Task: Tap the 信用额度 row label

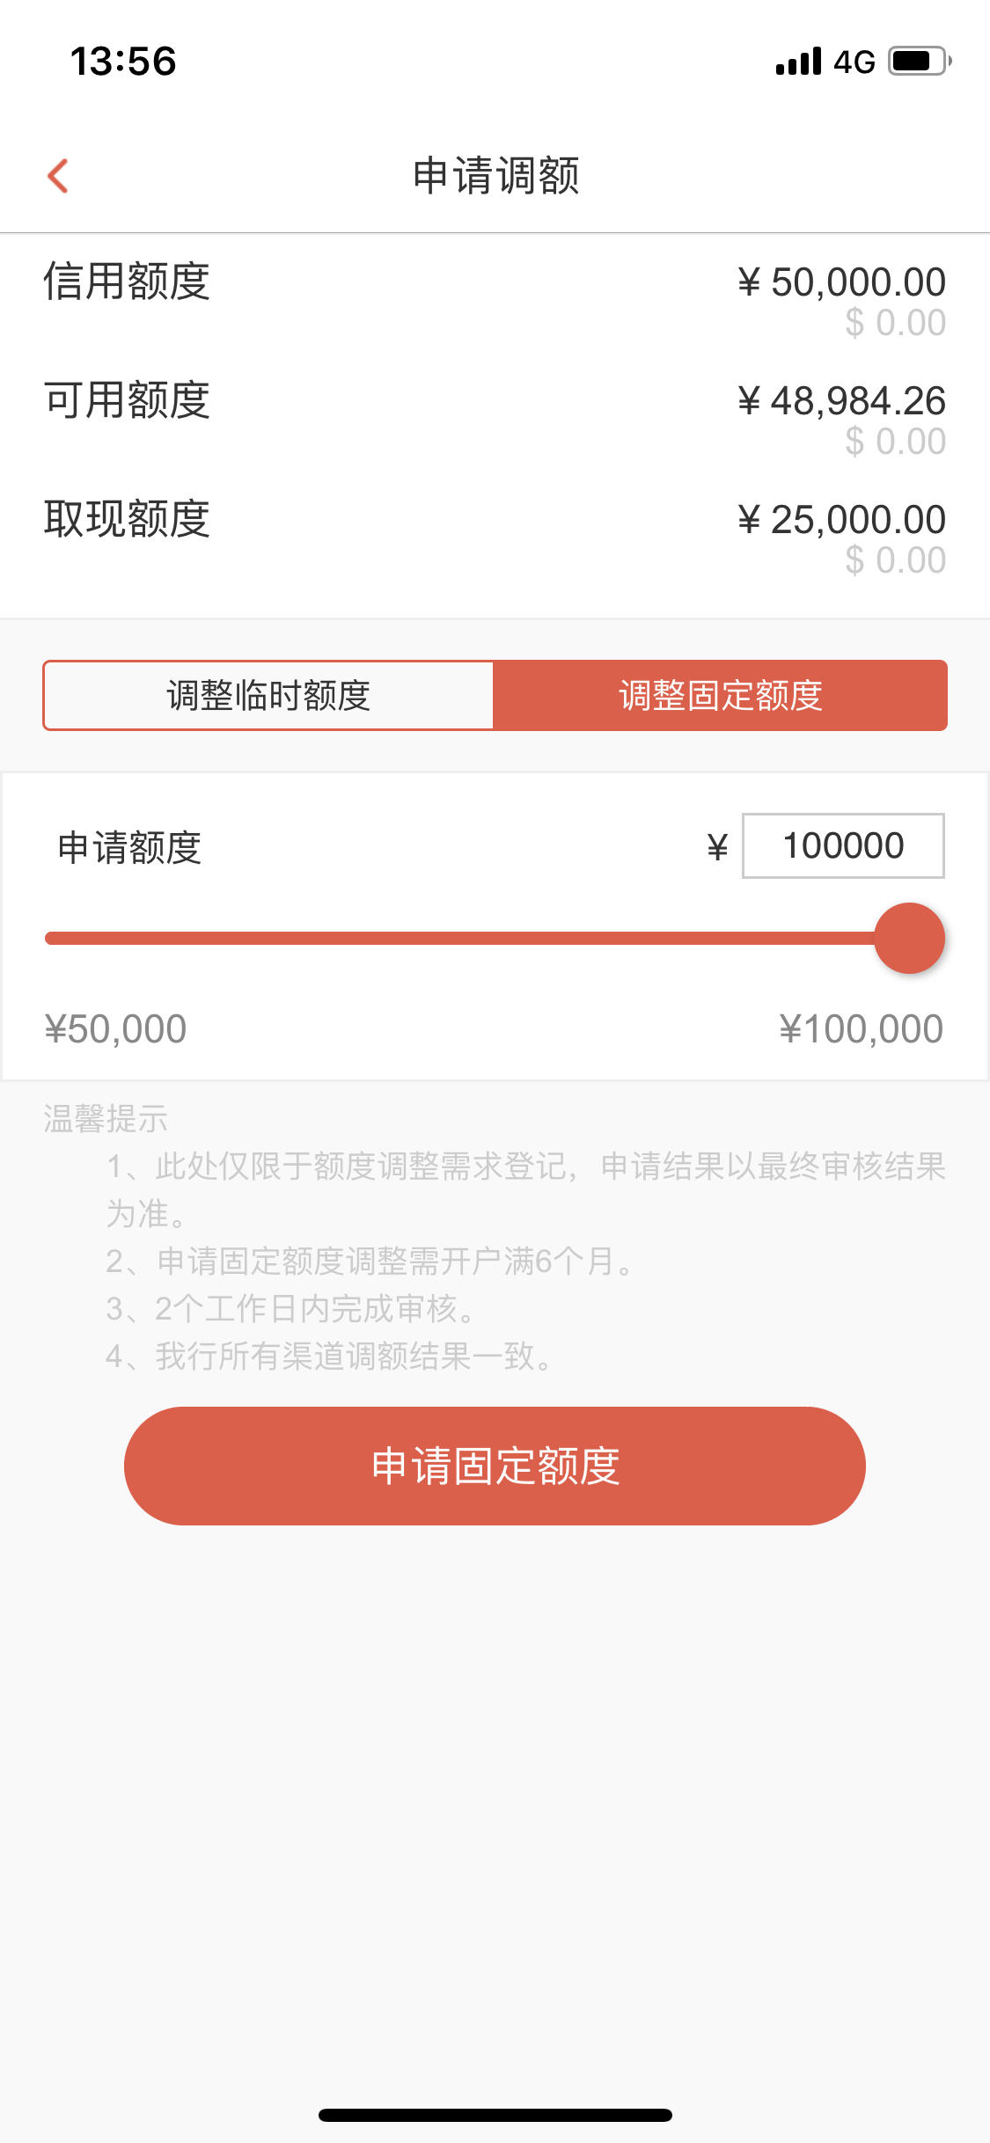Action: pos(127,282)
